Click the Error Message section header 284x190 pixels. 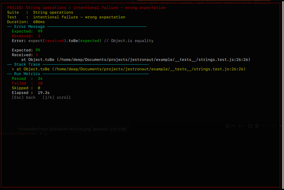29,27
